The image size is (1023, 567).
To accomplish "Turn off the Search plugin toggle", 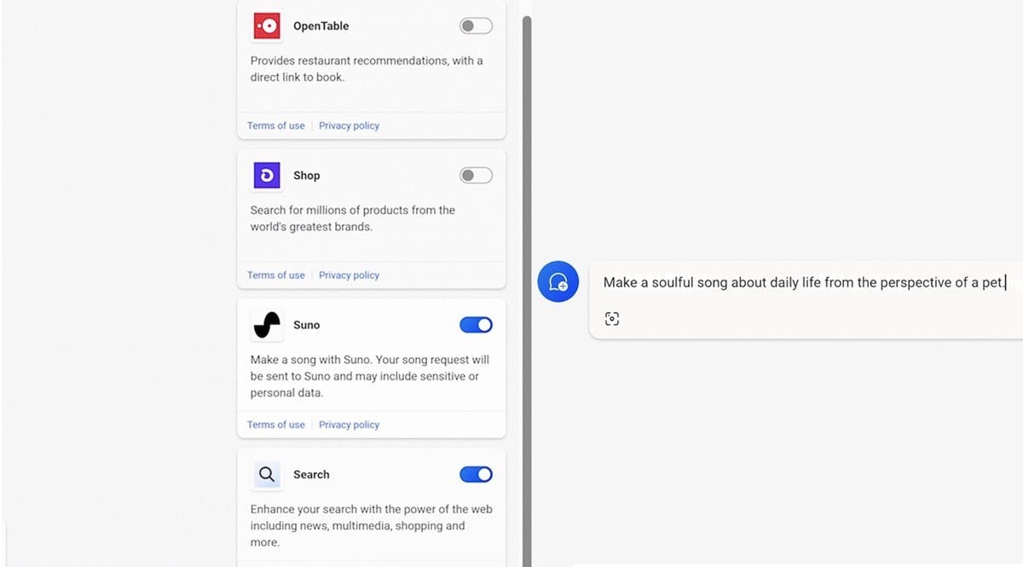I will pos(476,474).
